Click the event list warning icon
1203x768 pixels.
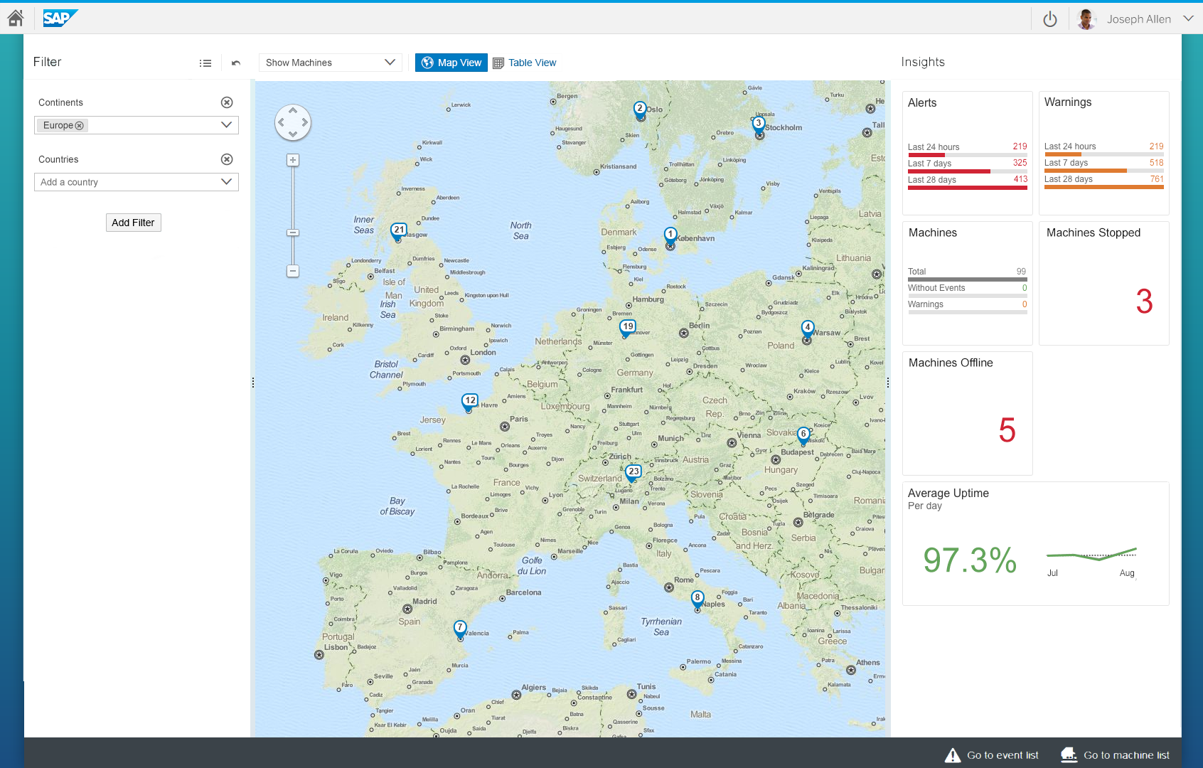pyautogui.click(x=953, y=755)
